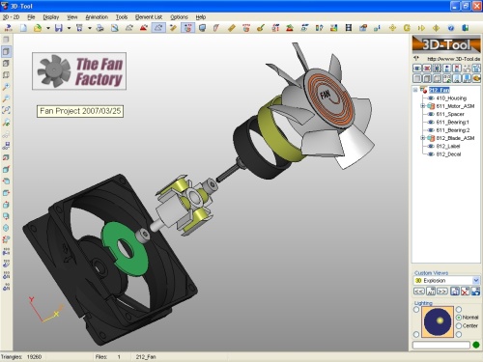Open dropdown arrow next to Open folder icon
Image resolution: width=483 pixels, height=362 pixels.
48,28
